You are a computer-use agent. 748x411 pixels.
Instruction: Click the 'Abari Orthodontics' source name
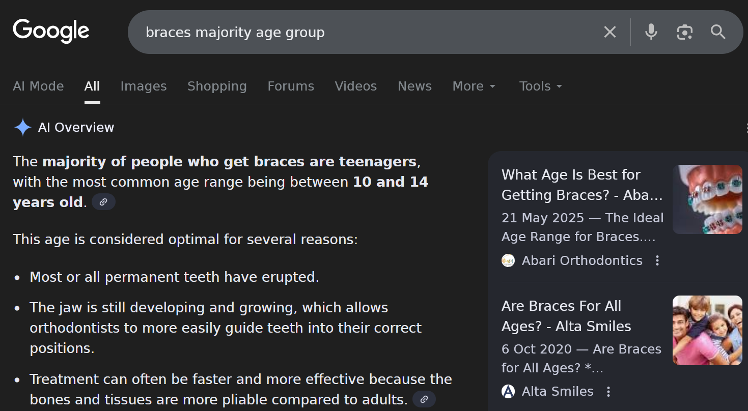click(x=582, y=260)
